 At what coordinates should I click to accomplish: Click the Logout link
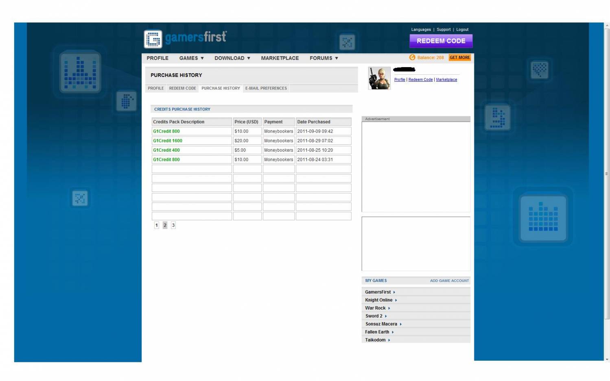point(462,30)
